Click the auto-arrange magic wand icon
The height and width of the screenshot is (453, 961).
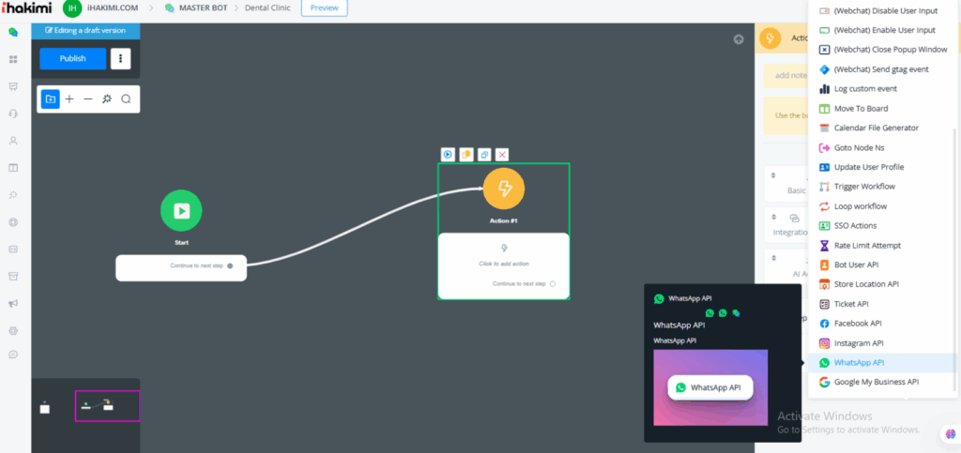click(107, 98)
